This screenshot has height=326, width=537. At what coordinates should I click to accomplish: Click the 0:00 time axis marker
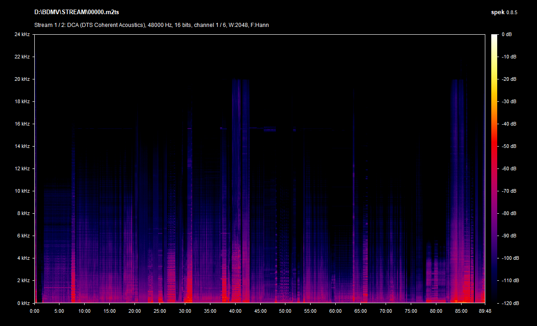point(35,311)
